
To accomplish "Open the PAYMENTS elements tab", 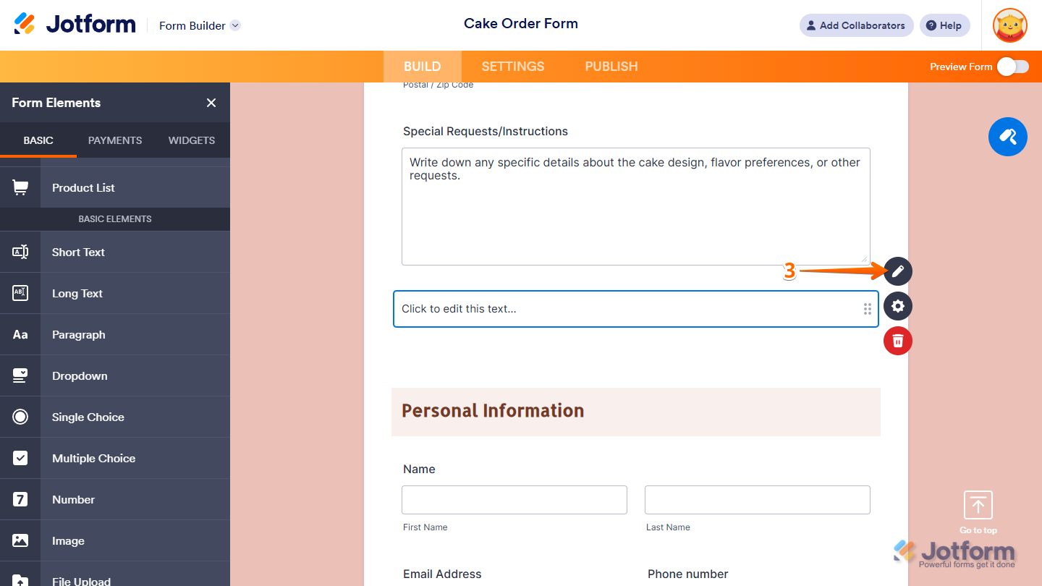I will pyautogui.click(x=114, y=140).
